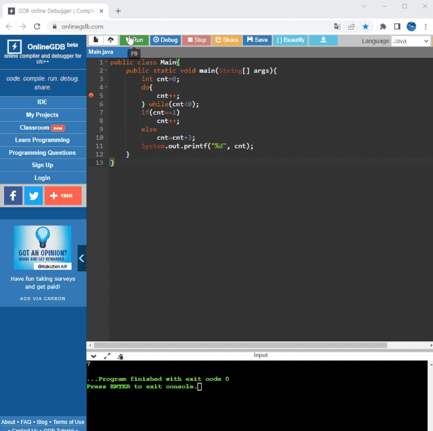This screenshot has width=433, height=431.
Task: Click the browser address bar
Action: click(192, 26)
